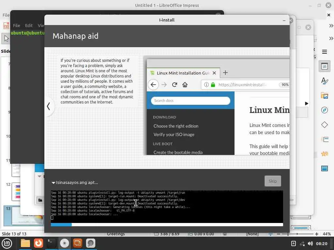Click the master slide thumbnail near sidebar bottom
This screenshot has height=250, width=334.
pos(301,228)
